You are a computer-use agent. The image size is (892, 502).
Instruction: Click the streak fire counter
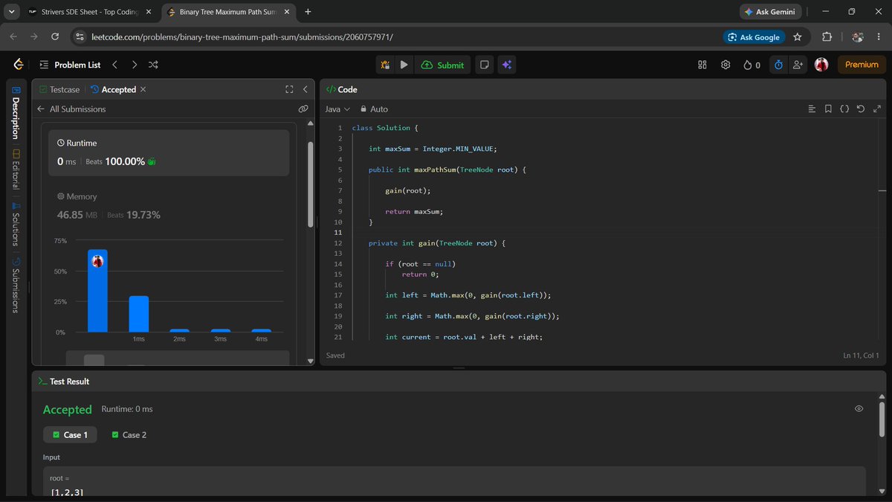click(x=752, y=65)
